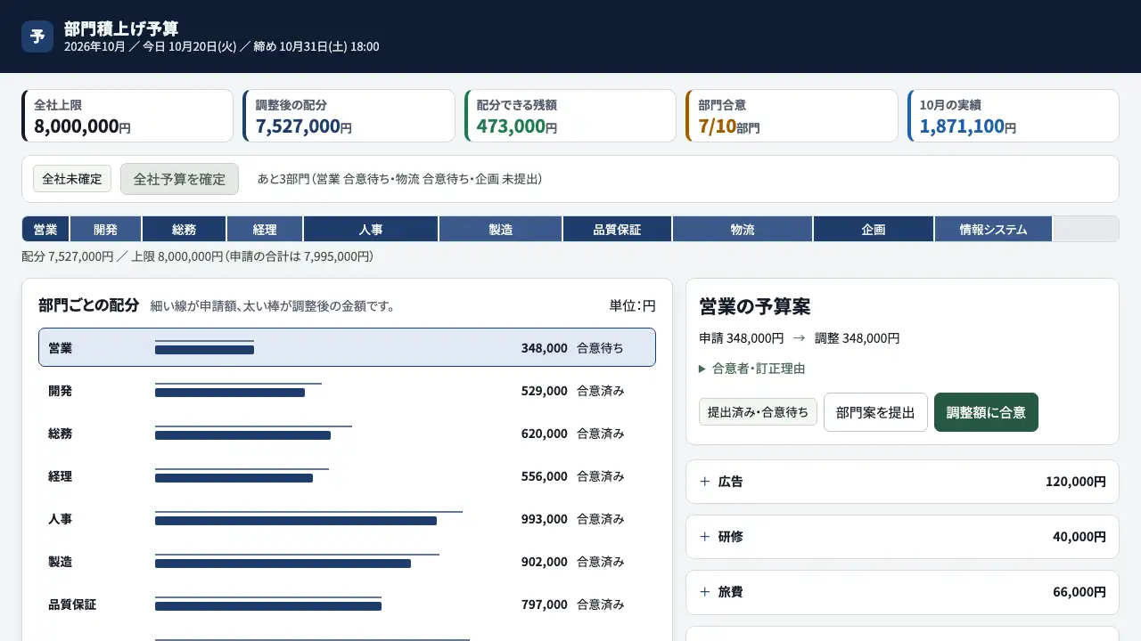Select the 経理 row in department list
This screenshot has height=641, width=1141.
(x=347, y=475)
